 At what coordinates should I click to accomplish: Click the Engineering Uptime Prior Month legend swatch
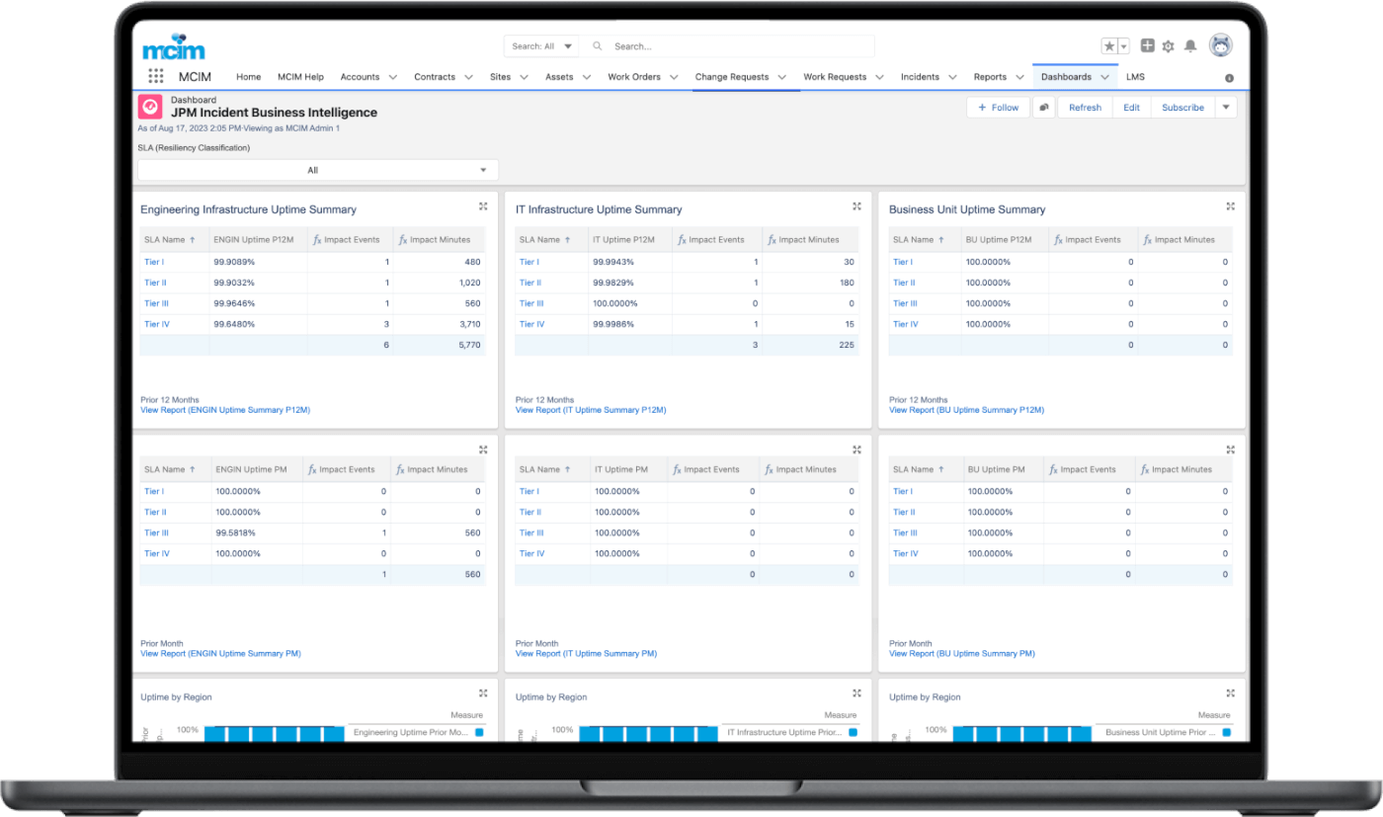(x=479, y=733)
